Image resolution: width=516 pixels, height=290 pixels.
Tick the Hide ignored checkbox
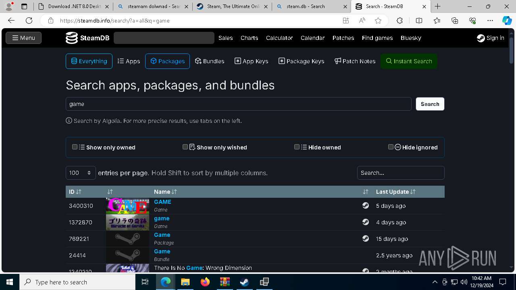click(x=391, y=147)
